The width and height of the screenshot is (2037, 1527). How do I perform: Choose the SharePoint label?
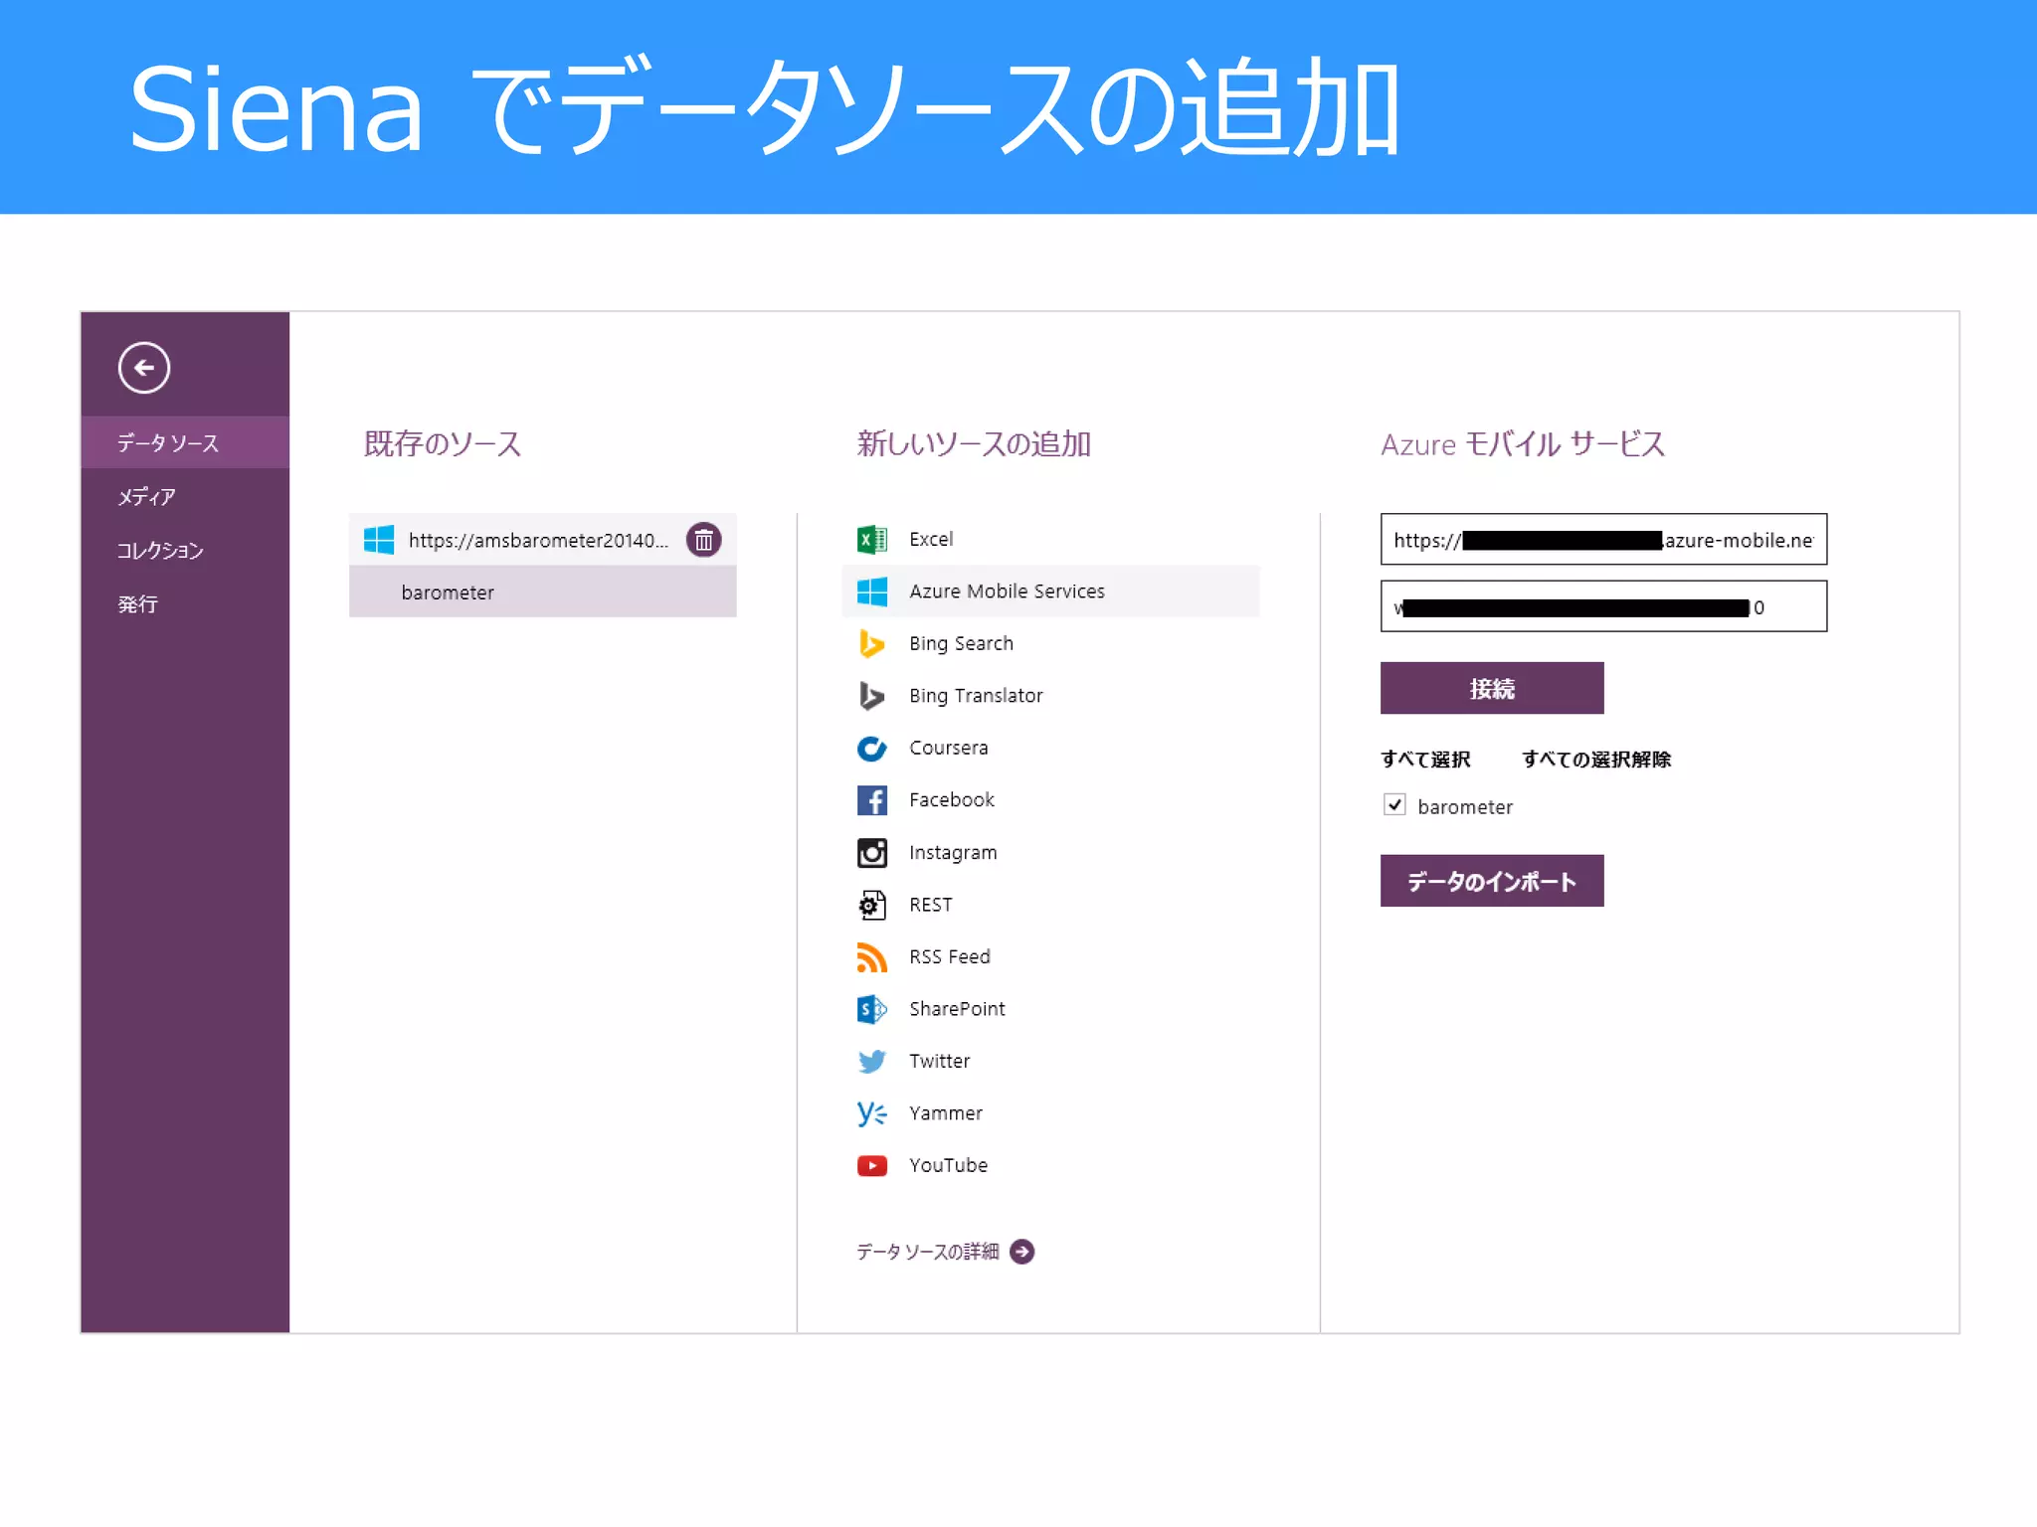(957, 1009)
